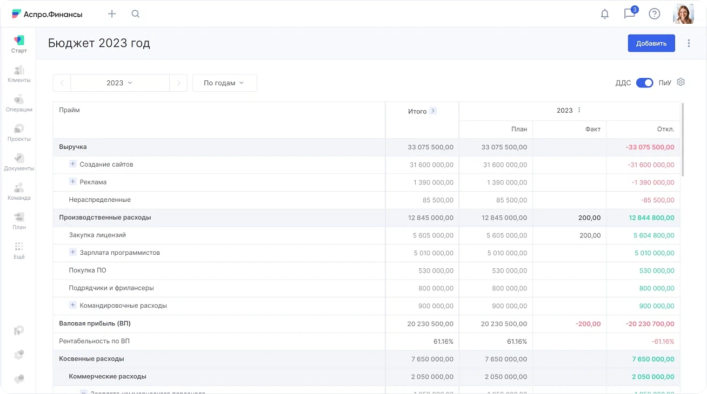Toggle the ДДС / ПиУ switch
707x394 pixels.
click(644, 83)
